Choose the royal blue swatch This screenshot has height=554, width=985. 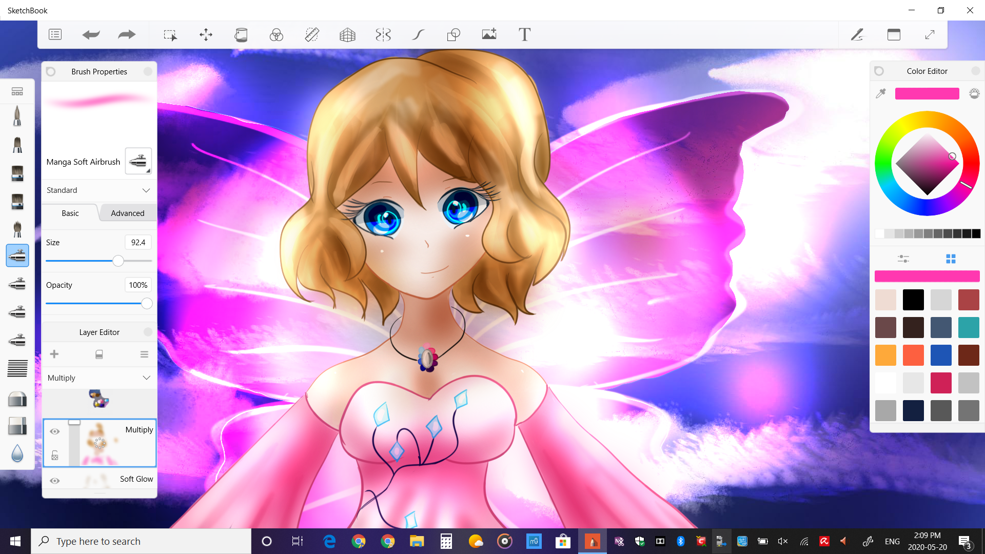tap(941, 355)
